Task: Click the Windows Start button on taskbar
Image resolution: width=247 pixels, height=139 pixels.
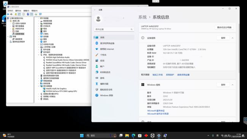Action: coord(82,136)
